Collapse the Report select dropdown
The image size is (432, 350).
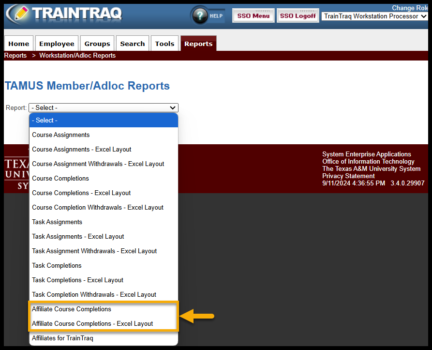point(104,108)
